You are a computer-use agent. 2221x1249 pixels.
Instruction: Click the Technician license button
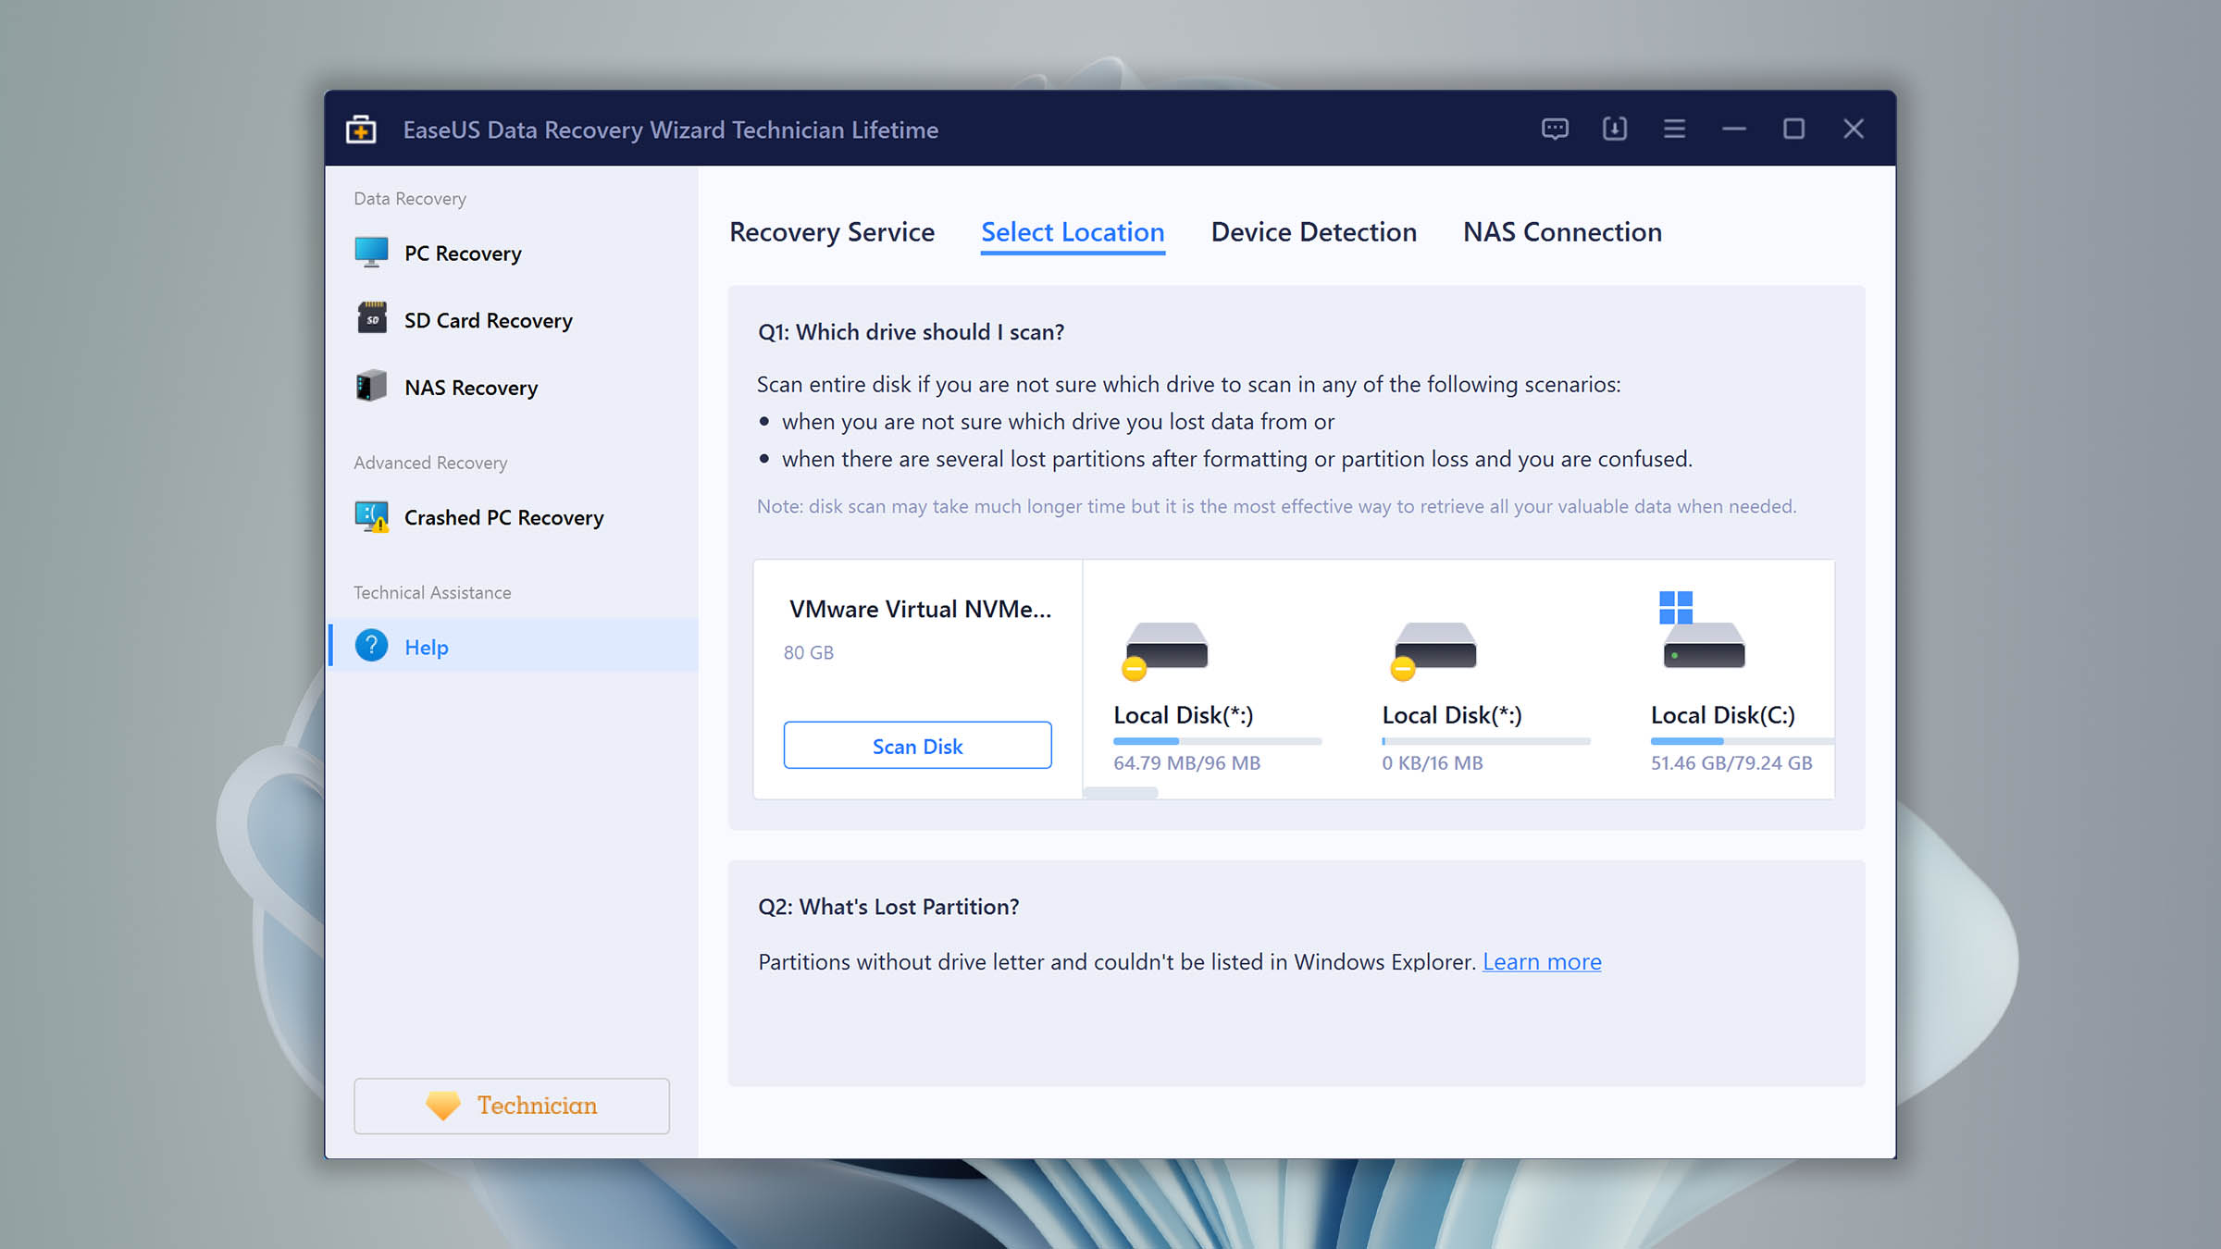click(512, 1106)
